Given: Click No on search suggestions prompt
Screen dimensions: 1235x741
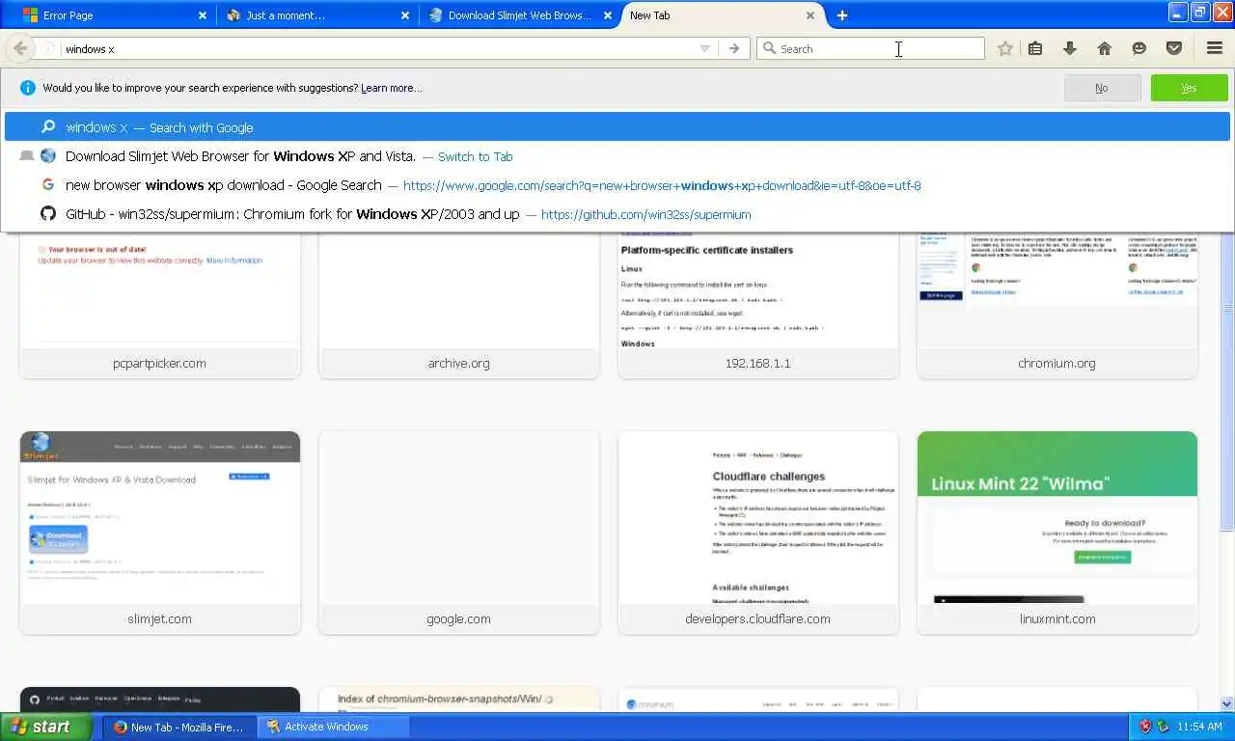Looking at the screenshot, I should click(x=1101, y=88).
